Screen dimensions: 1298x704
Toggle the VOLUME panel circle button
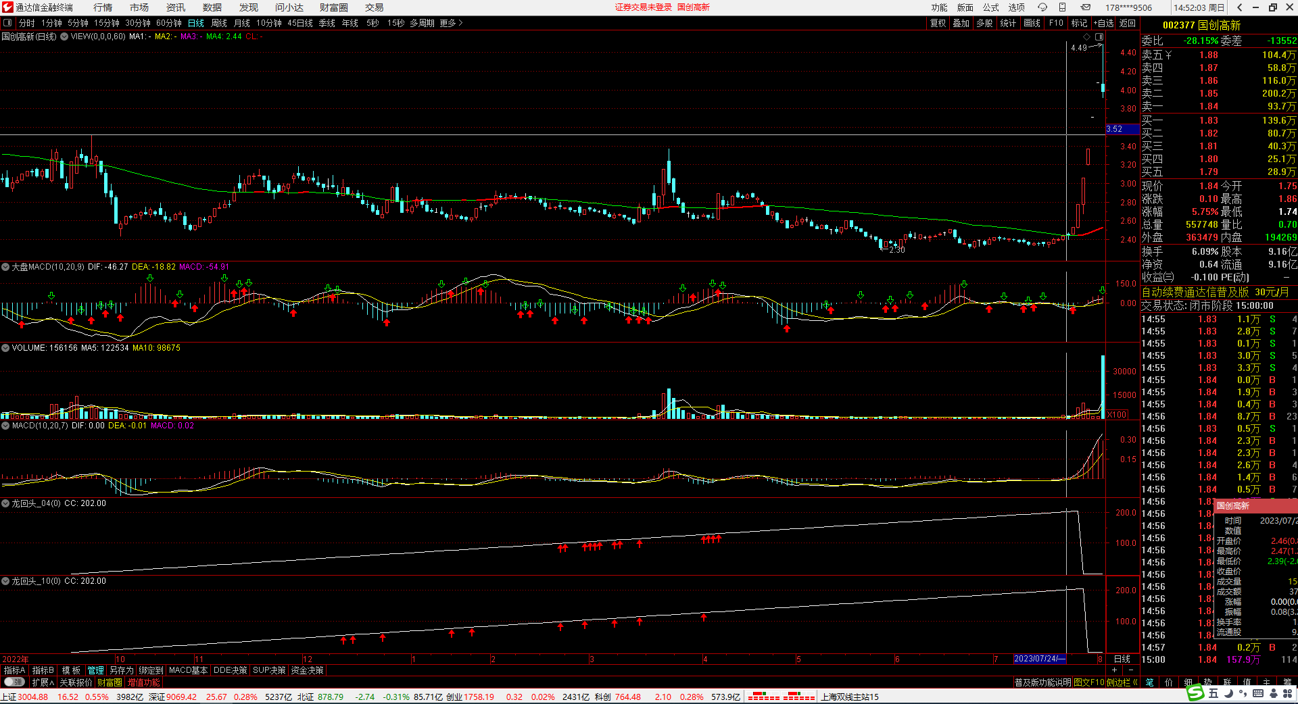click(x=5, y=348)
